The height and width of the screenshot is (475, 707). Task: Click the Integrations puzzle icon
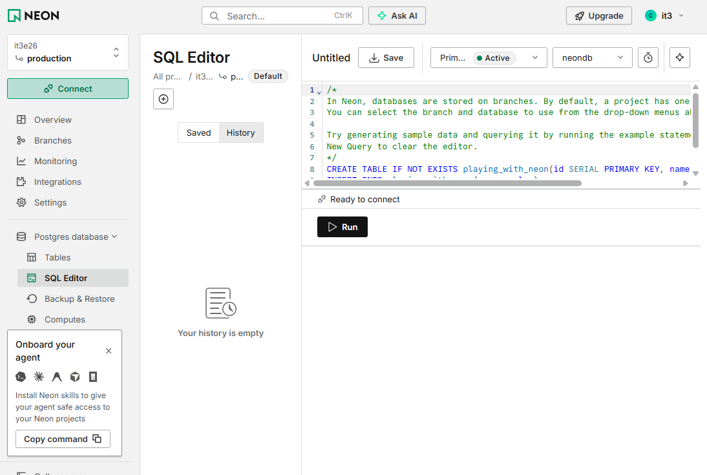pos(21,182)
